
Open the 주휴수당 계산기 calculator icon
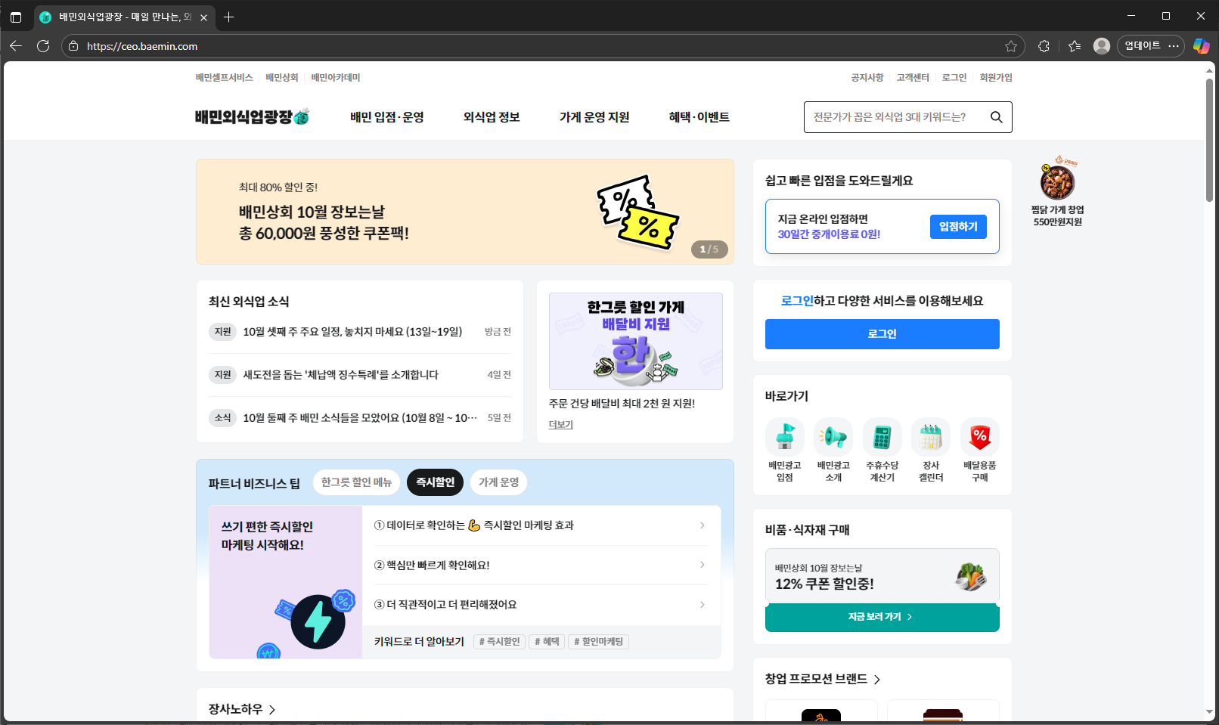[882, 437]
